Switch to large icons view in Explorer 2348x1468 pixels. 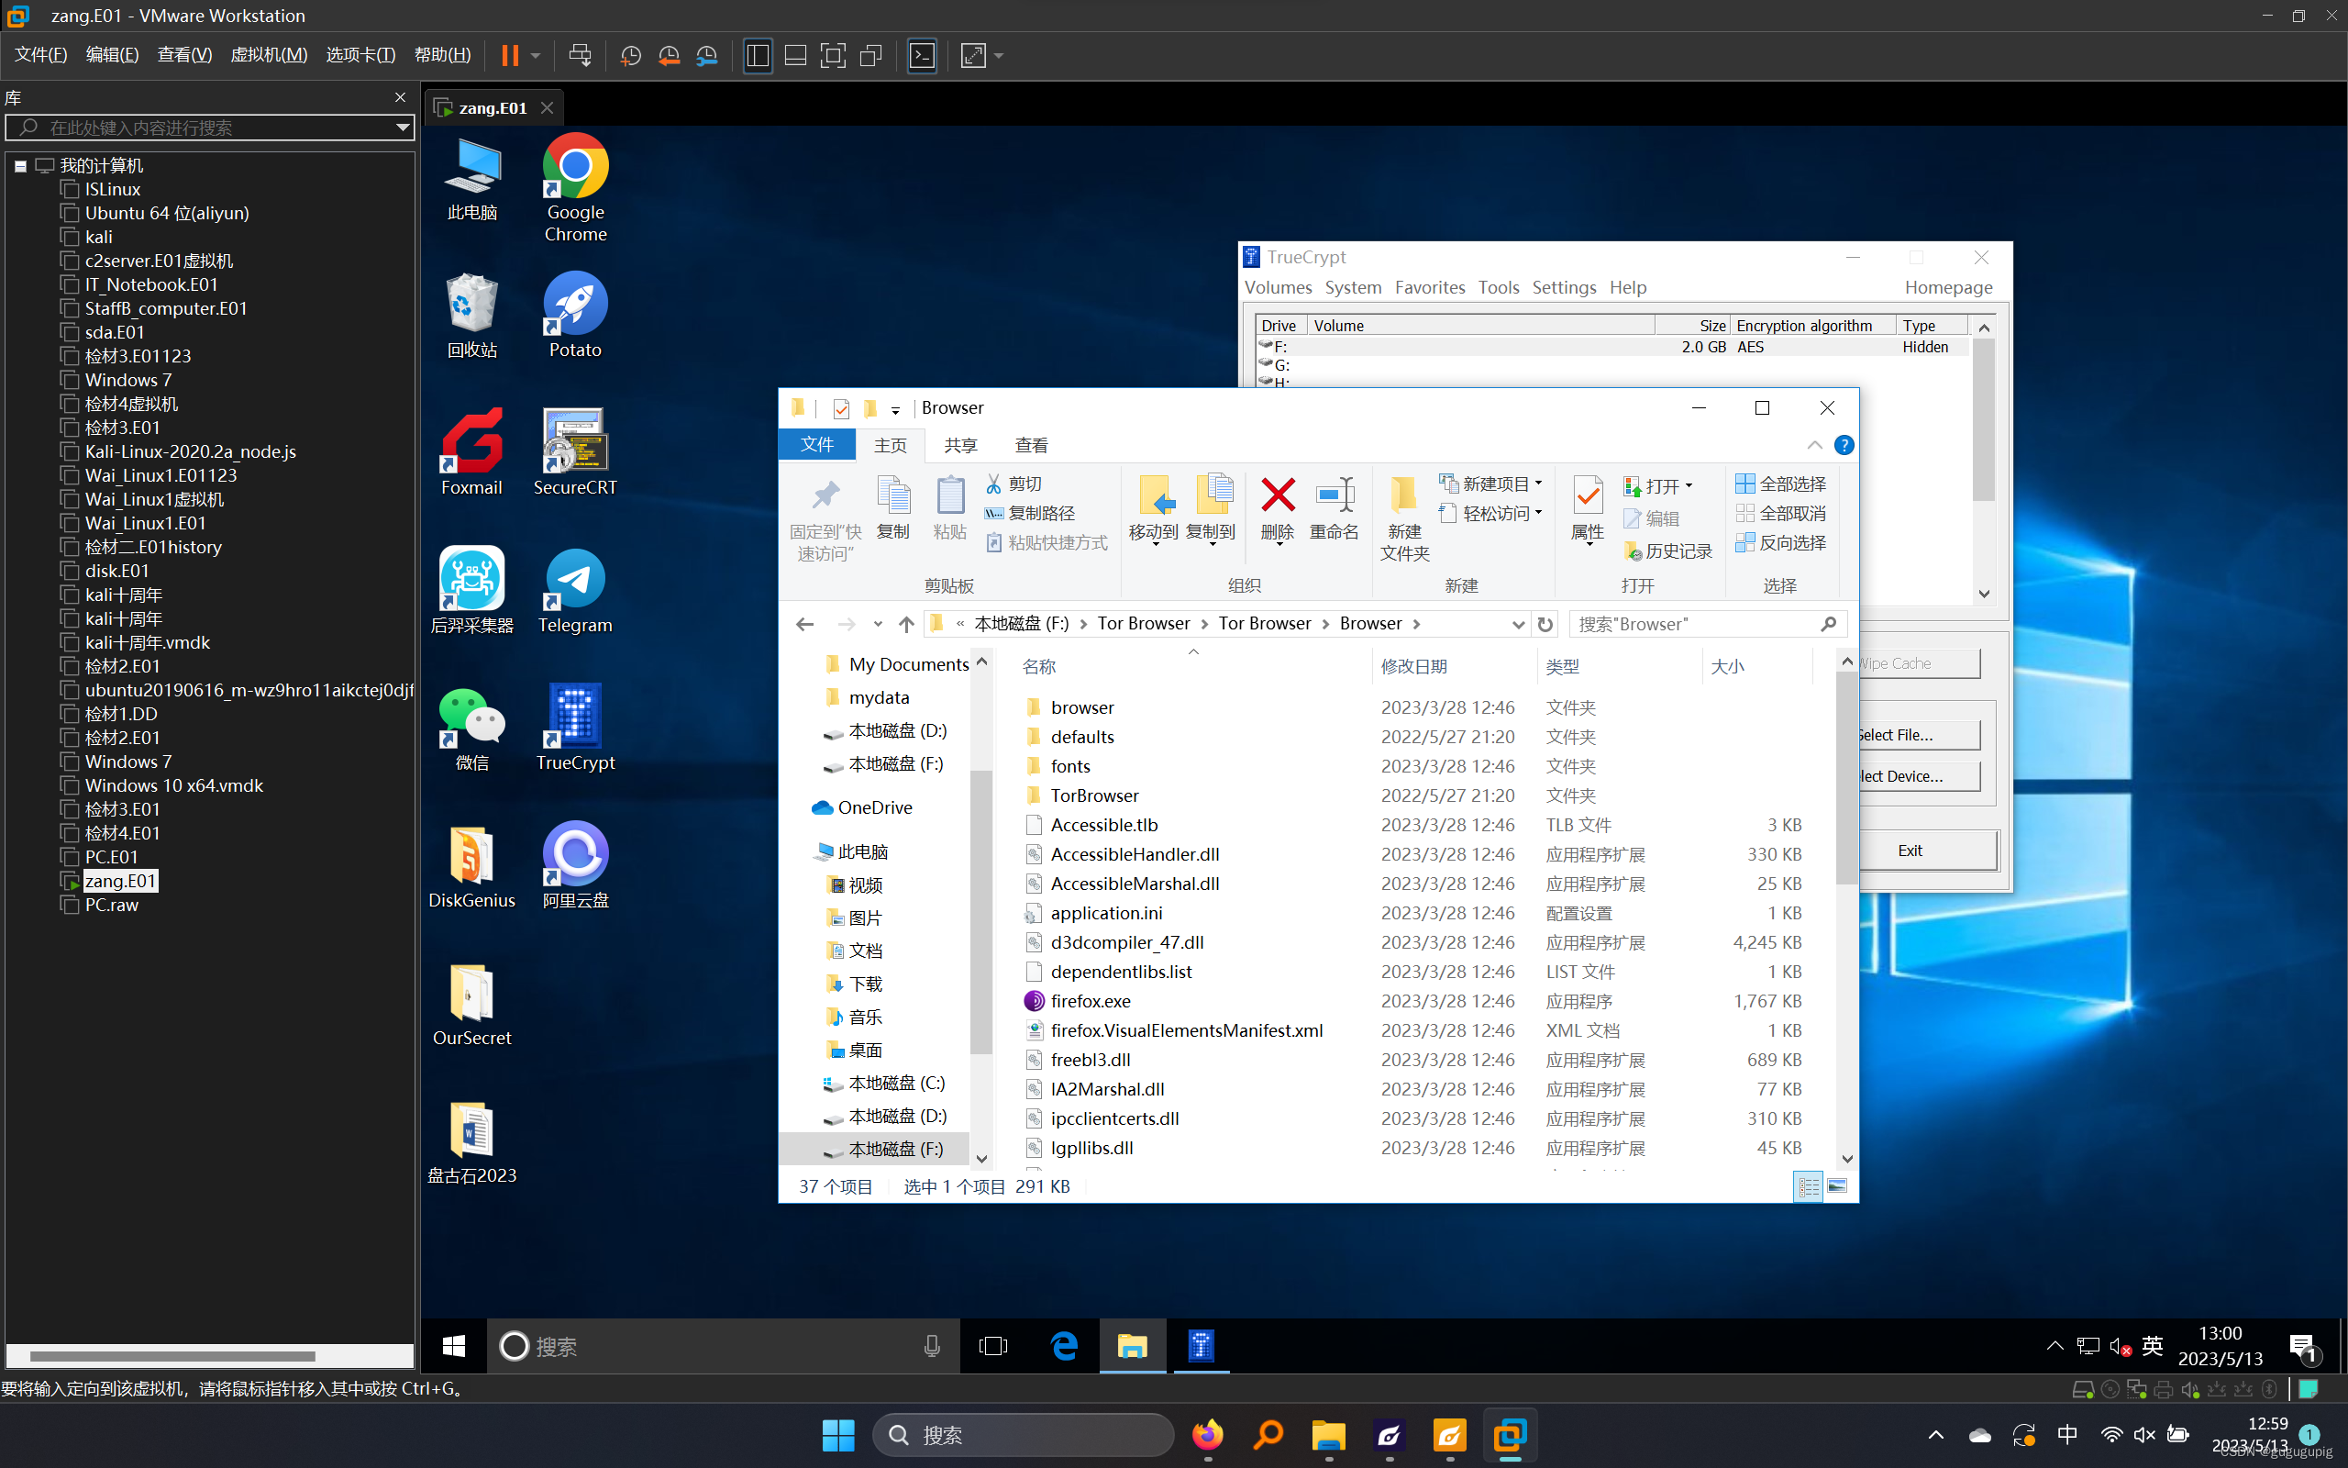click(x=1838, y=1186)
